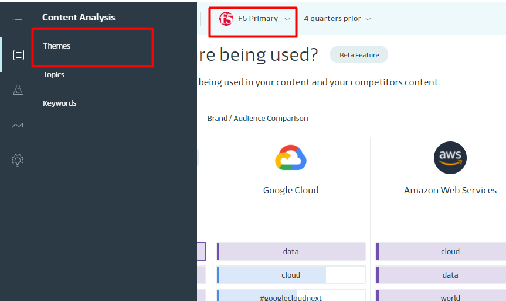Click the Beta Feature badge

(359, 55)
